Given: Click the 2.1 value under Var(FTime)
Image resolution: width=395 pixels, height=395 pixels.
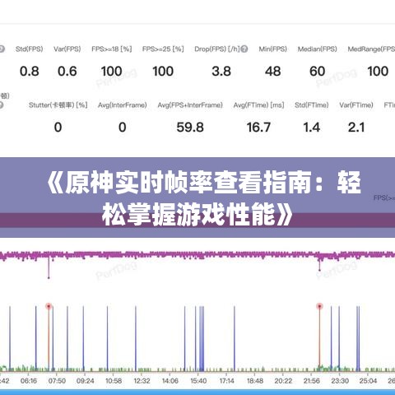Looking at the screenshot, I should [356, 128].
